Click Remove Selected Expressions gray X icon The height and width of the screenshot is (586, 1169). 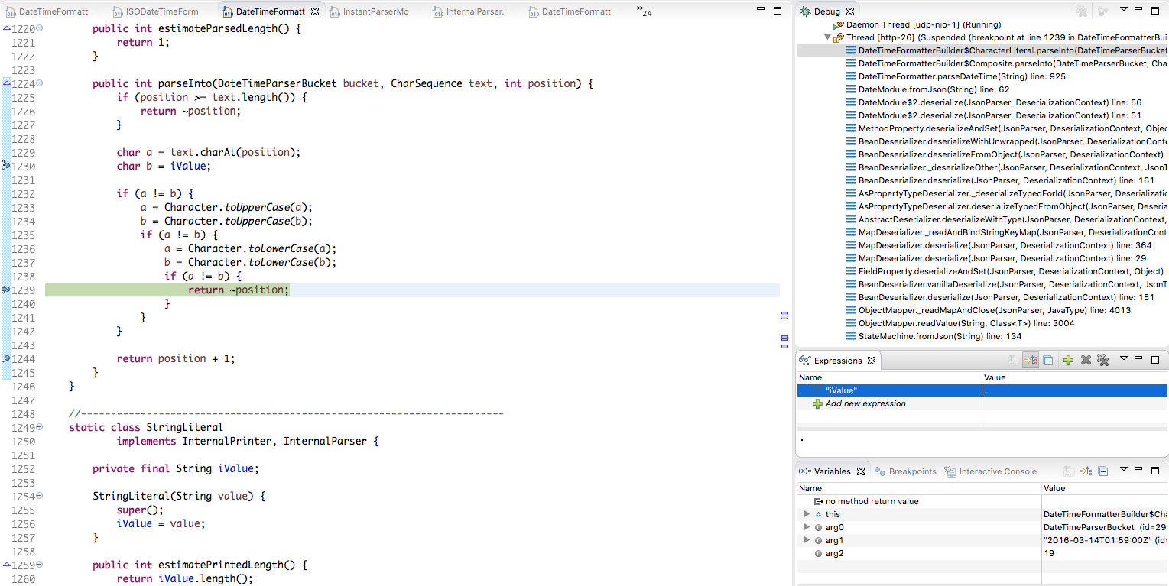[x=1086, y=360]
